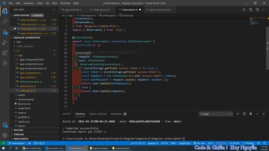The image size is (269, 151).
Task: Open favicon.ico in file tree
Action: coord(24,104)
